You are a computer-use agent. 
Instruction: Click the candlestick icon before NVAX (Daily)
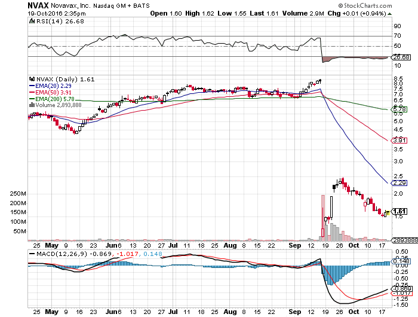[32, 79]
